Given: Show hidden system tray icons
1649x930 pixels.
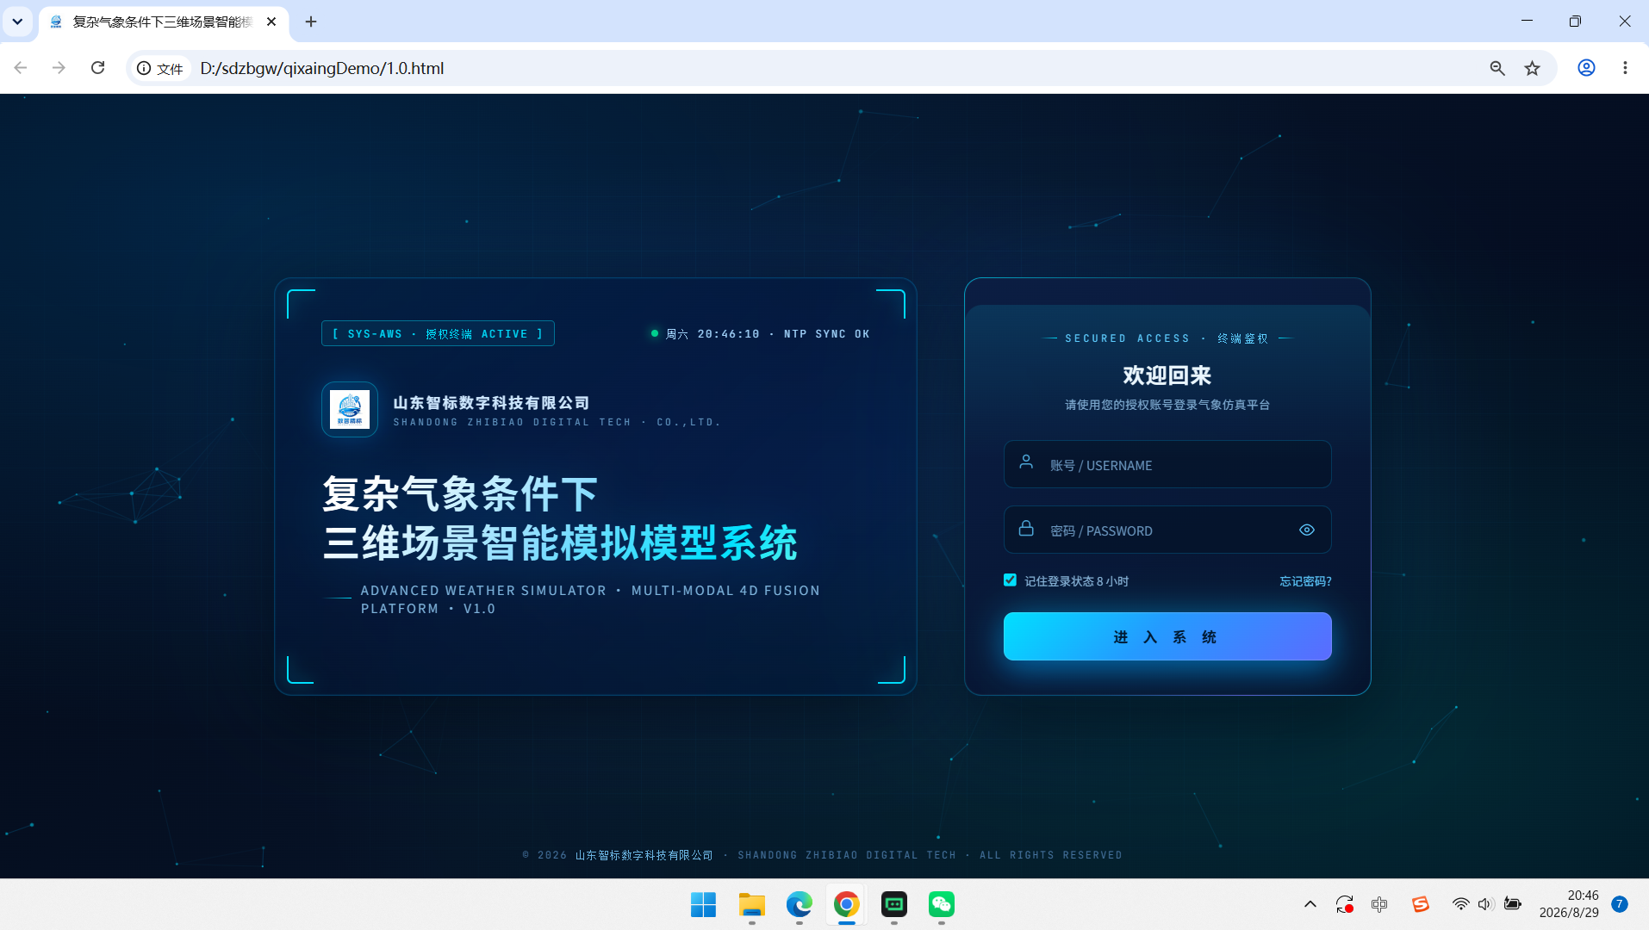Looking at the screenshot, I should [x=1310, y=904].
